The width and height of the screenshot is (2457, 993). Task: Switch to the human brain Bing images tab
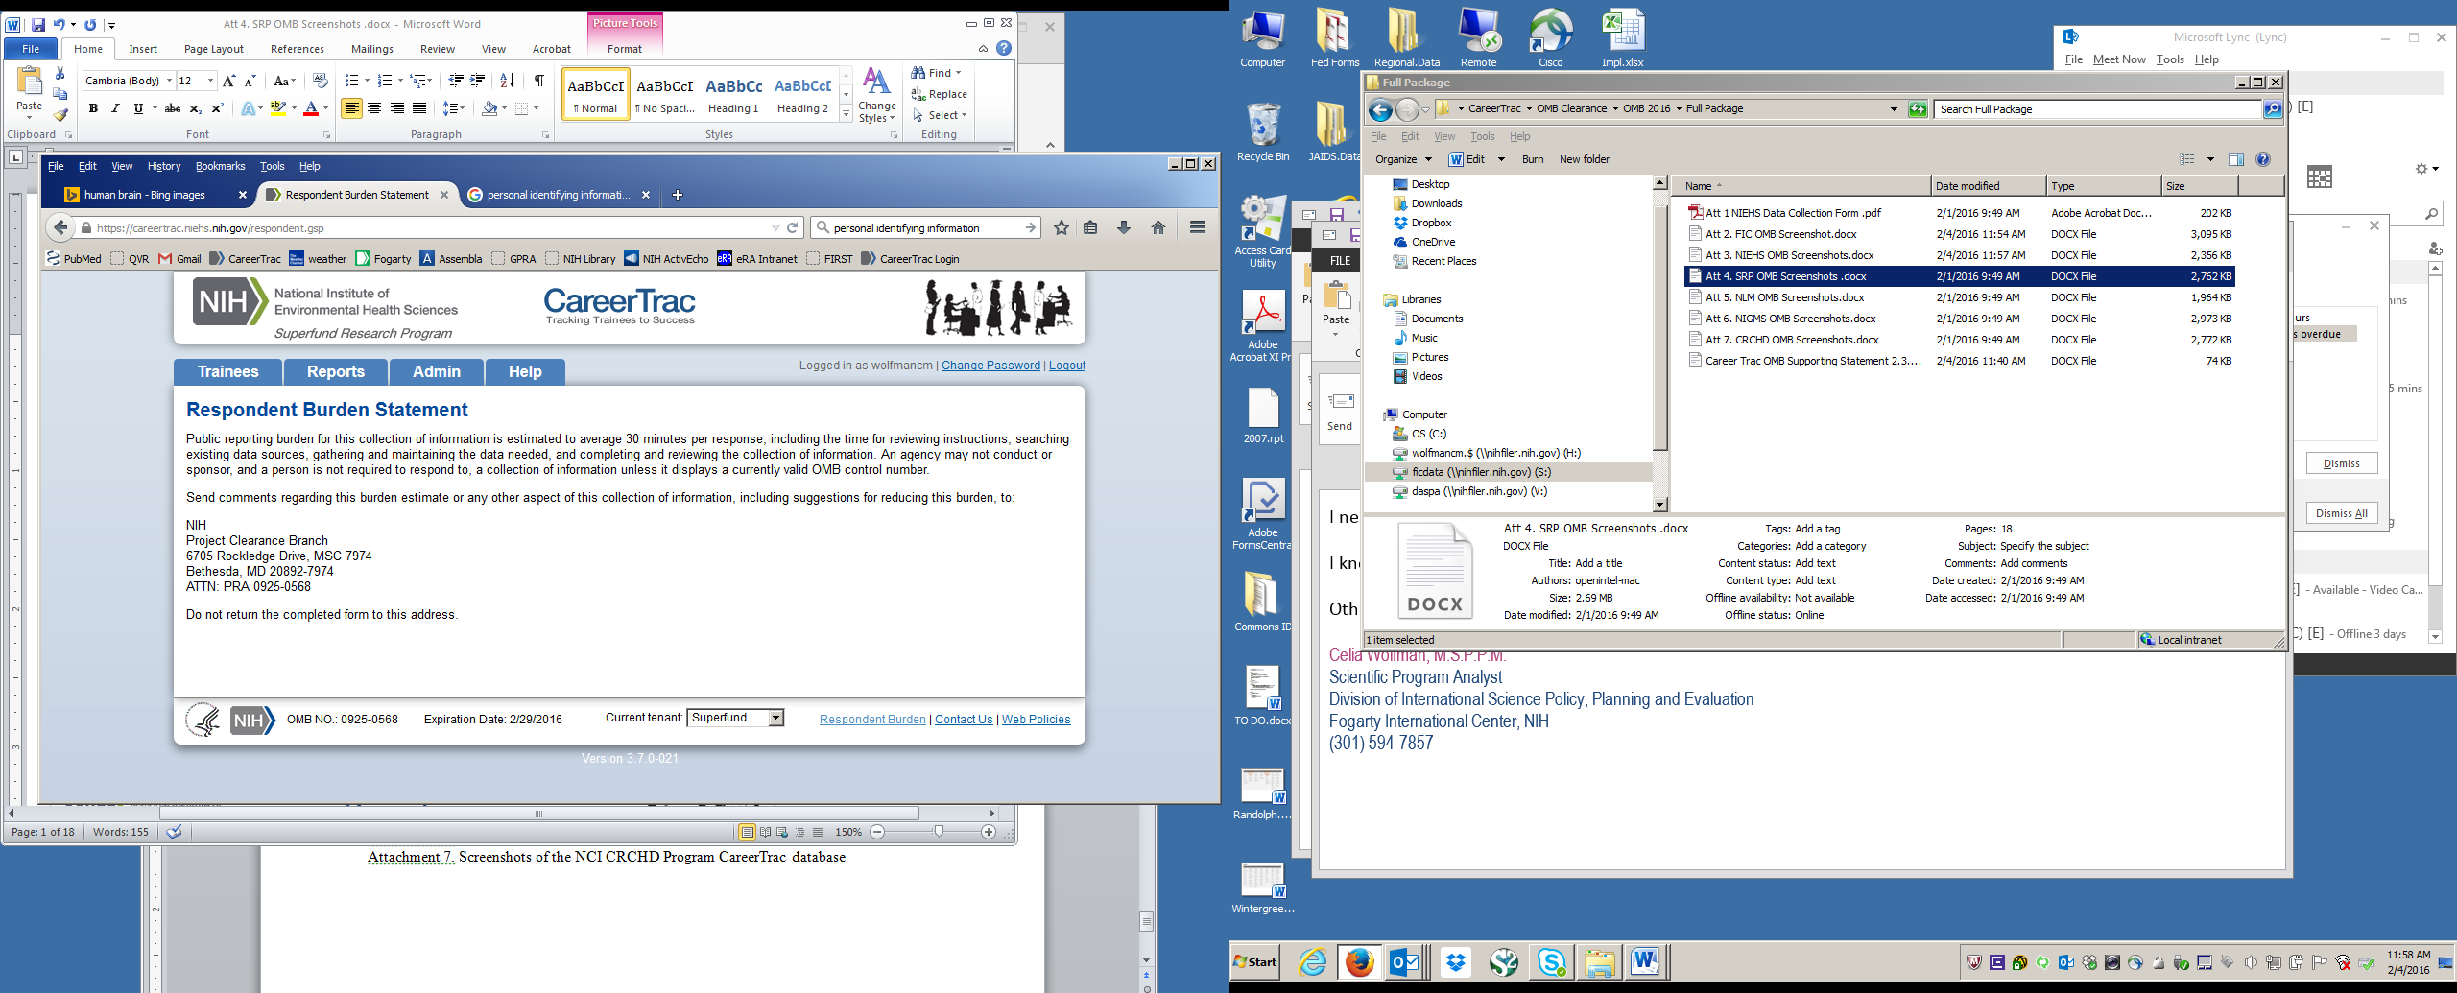(147, 195)
